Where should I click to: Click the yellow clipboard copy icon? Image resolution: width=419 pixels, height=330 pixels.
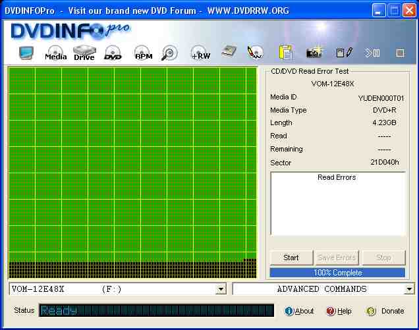coord(286,52)
